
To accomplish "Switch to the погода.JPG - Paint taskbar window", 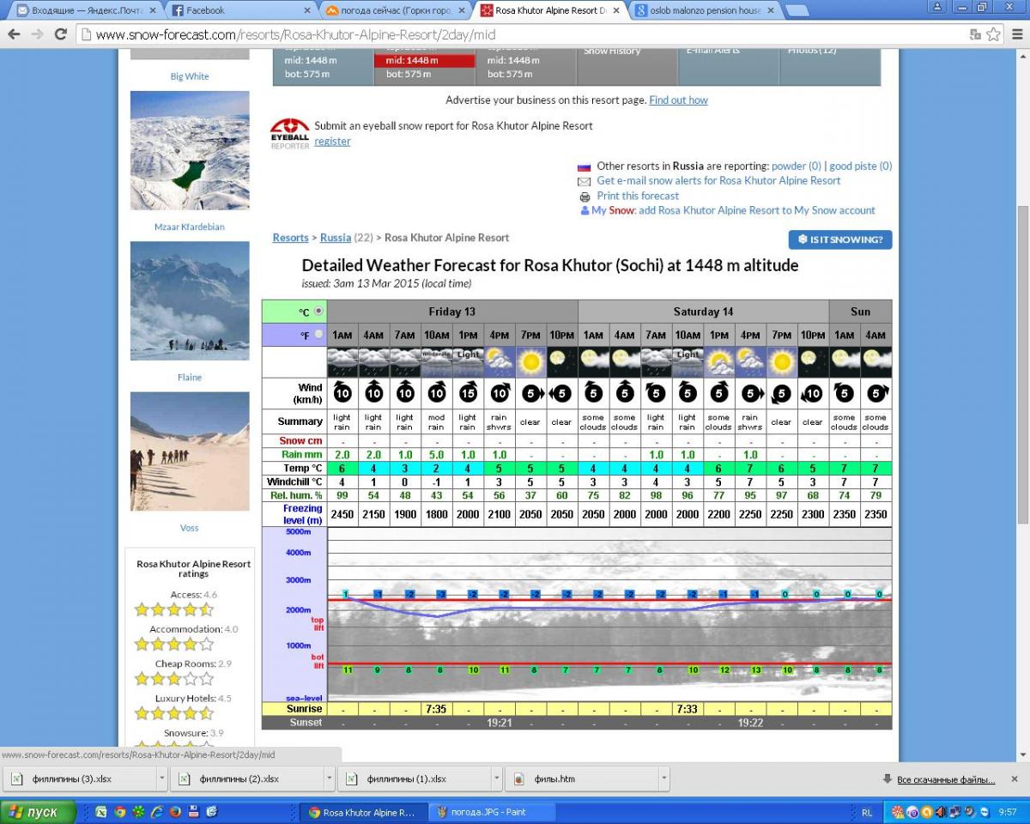I will click(x=490, y=812).
